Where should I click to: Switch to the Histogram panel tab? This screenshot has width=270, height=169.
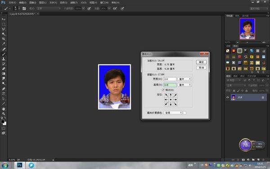pyautogui.click(x=245, y=16)
